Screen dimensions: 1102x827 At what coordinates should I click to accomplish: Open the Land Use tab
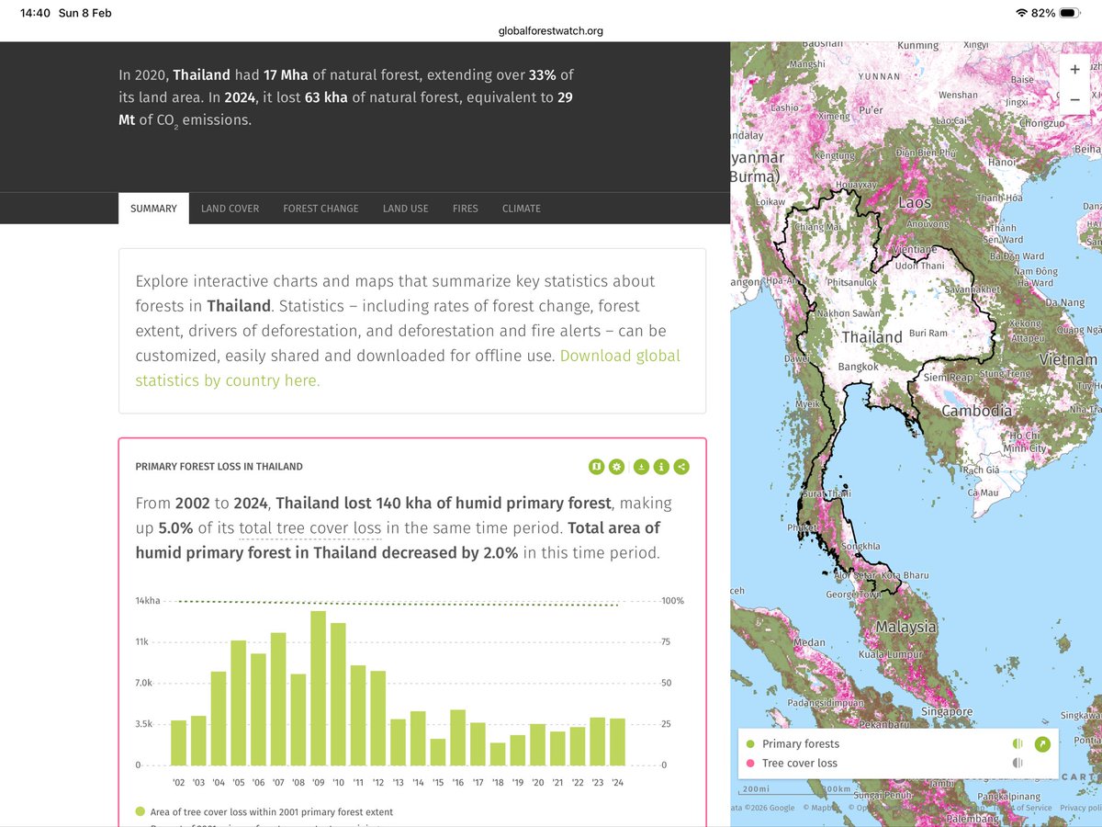pos(406,209)
